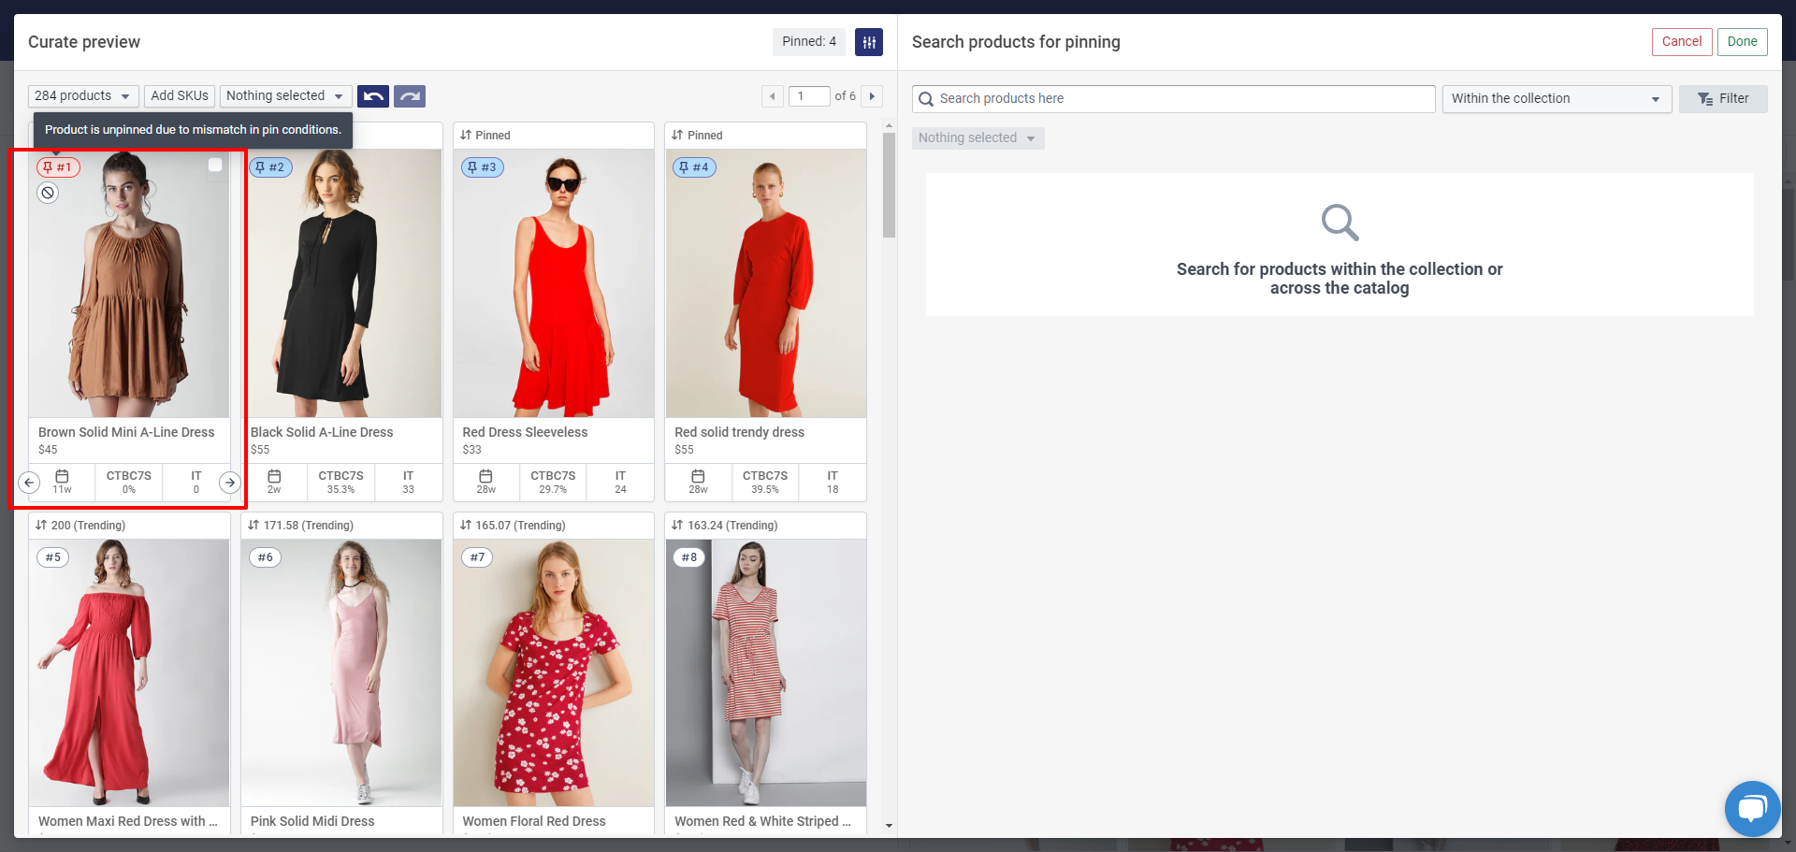Viewport: 1796px width, 852px height.
Task: Open the curate settings sliders icon
Action: [869, 41]
